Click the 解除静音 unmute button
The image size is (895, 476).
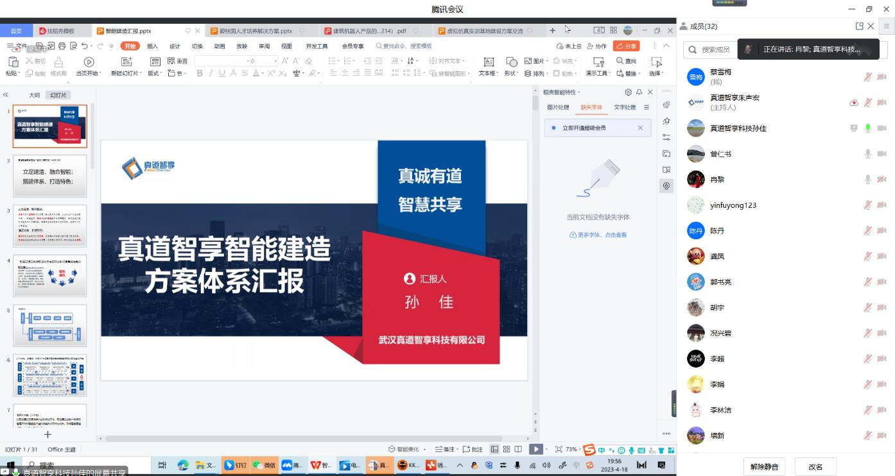[x=764, y=466]
